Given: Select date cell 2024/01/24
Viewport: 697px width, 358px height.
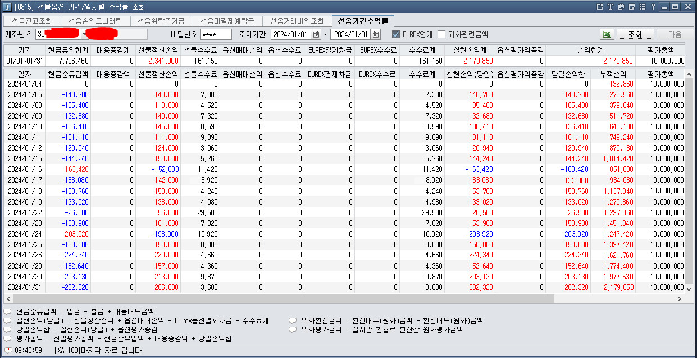Looking at the screenshot, I should click(25, 234).
